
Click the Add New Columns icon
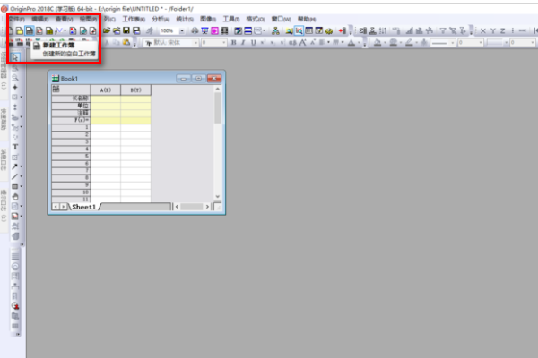(x=343, y=30)
